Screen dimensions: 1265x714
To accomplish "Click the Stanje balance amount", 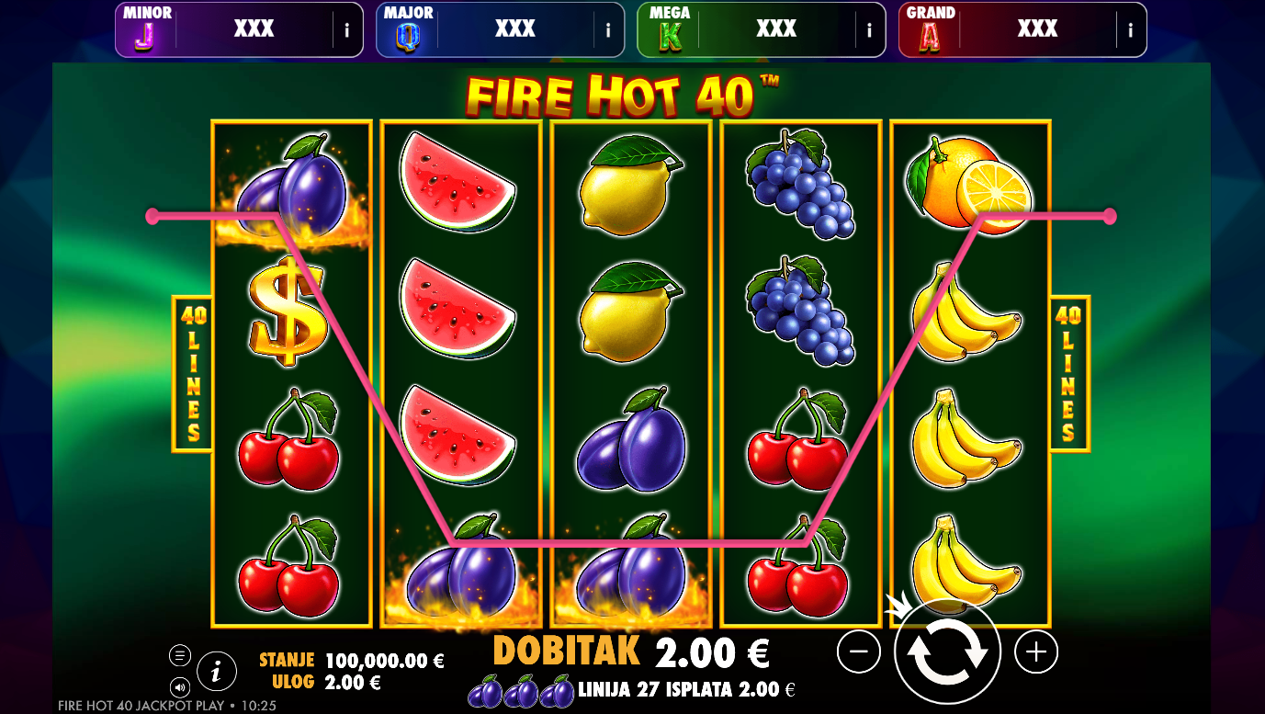I will [x=385, y=661].
